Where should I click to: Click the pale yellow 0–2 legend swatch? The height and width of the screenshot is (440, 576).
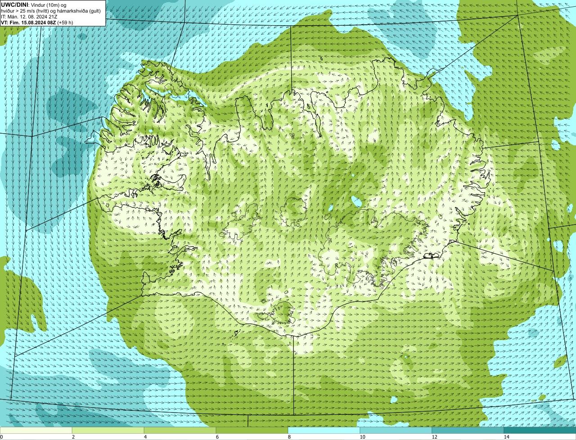pos(36,430)
